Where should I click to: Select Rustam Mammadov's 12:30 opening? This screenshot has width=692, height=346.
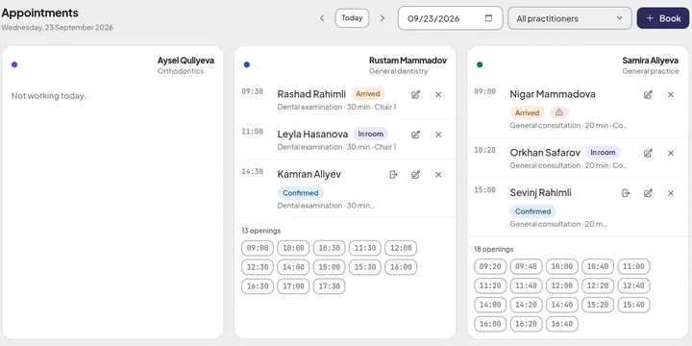click(258, 267)
